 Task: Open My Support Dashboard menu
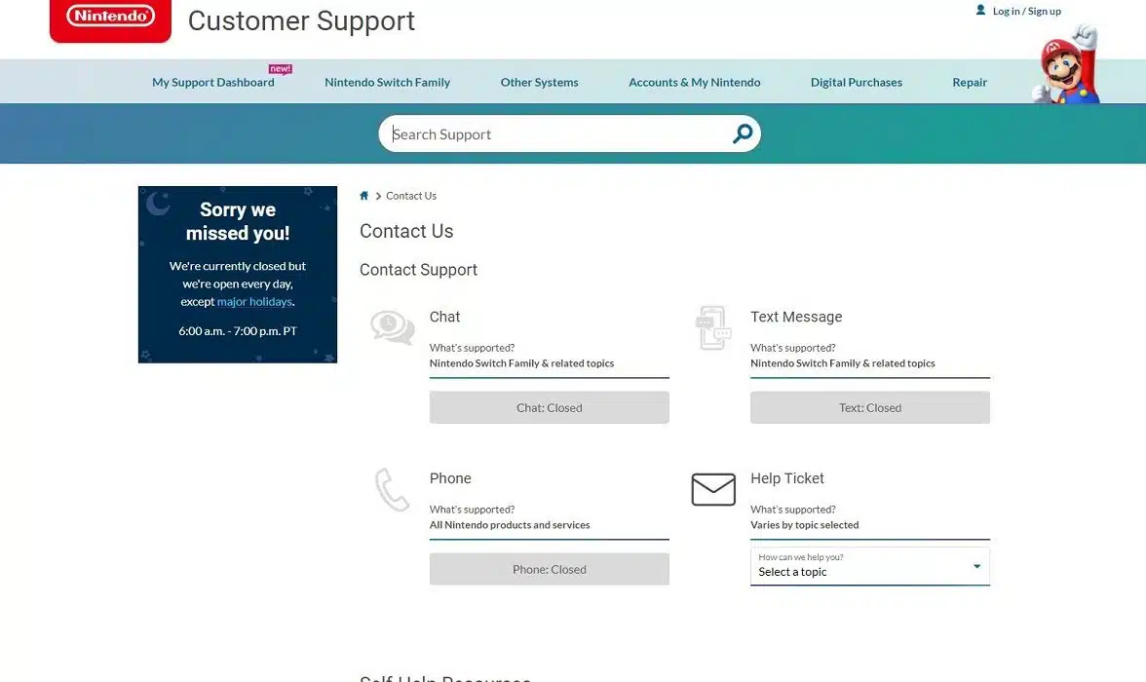click(x=213, y=83)
